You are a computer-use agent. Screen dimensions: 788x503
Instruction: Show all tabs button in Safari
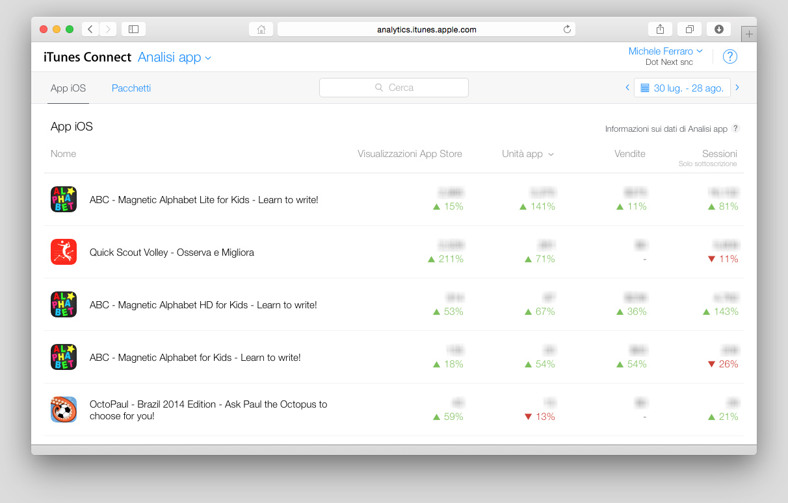coord(689,29)
